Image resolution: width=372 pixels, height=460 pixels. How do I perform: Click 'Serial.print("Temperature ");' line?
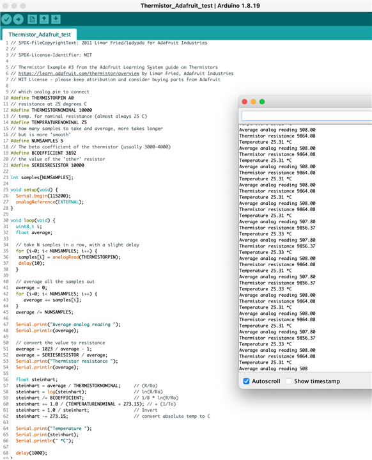point(54,429)
